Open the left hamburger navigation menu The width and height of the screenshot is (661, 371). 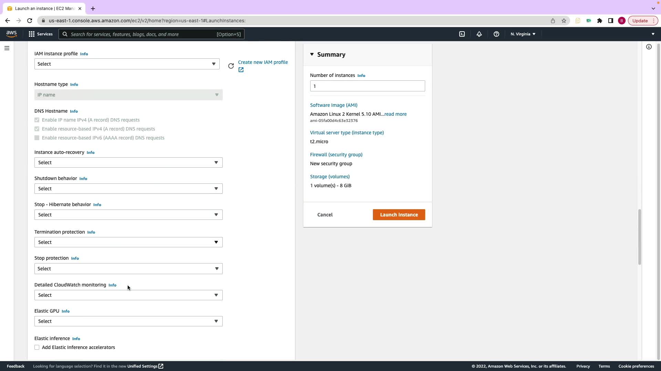7,48
